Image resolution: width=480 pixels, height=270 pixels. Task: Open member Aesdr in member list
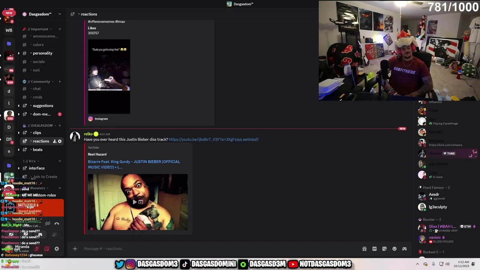[x=446, y=196]
